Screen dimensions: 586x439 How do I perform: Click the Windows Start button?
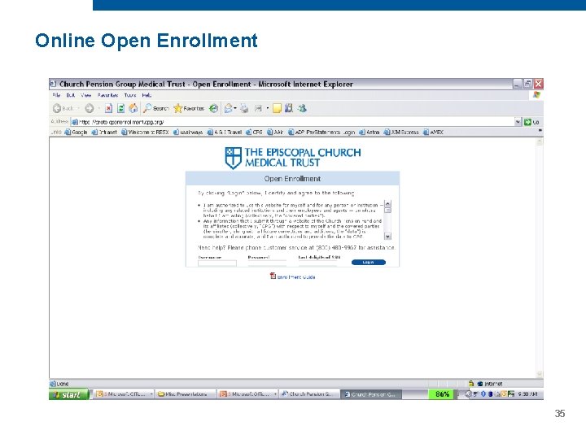coord(68,394)
